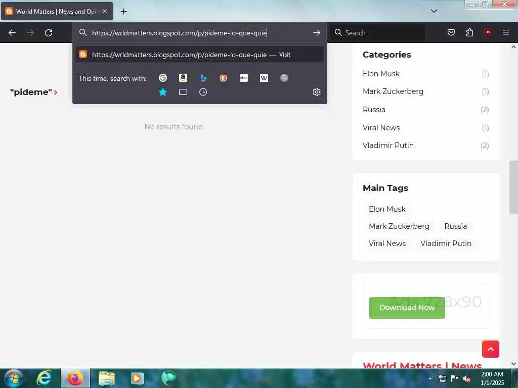Open the Mark Zuckerberg category

[393, 91]
